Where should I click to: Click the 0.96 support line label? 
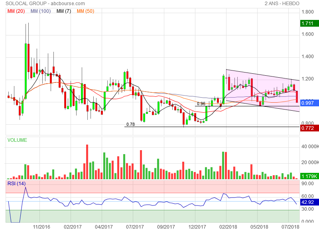point(201,104)
